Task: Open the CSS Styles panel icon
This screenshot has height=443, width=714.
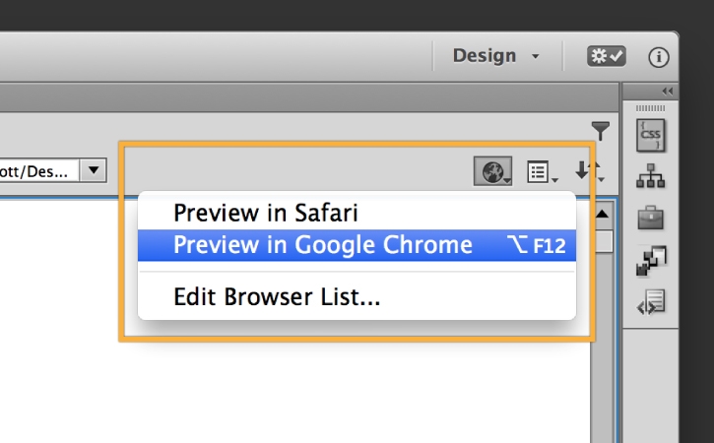Action: pos(650,135)
